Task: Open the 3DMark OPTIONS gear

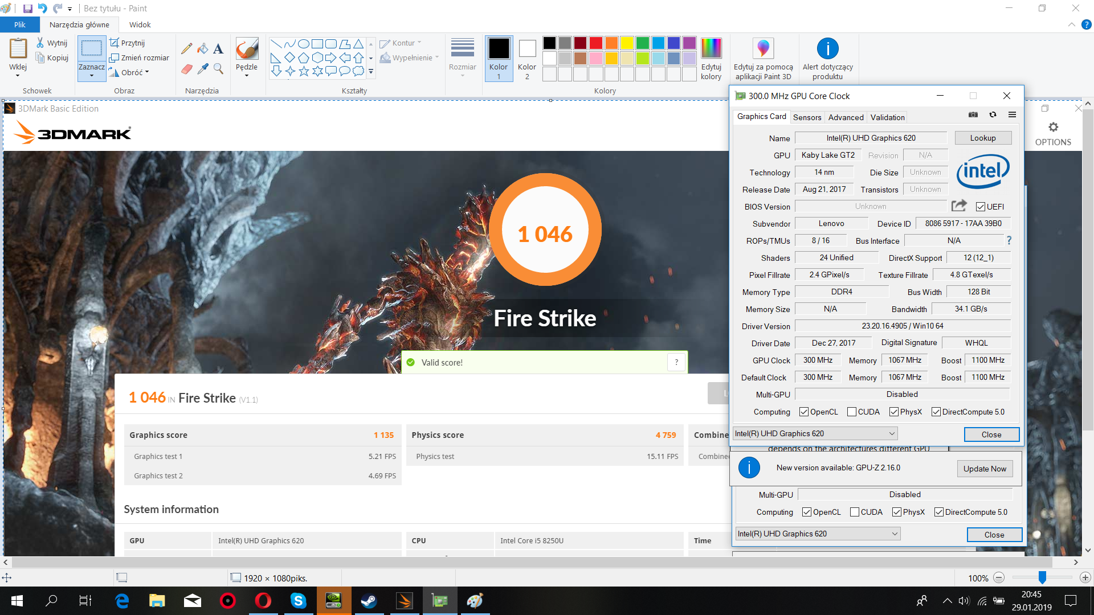Action: pos(1053,127)
